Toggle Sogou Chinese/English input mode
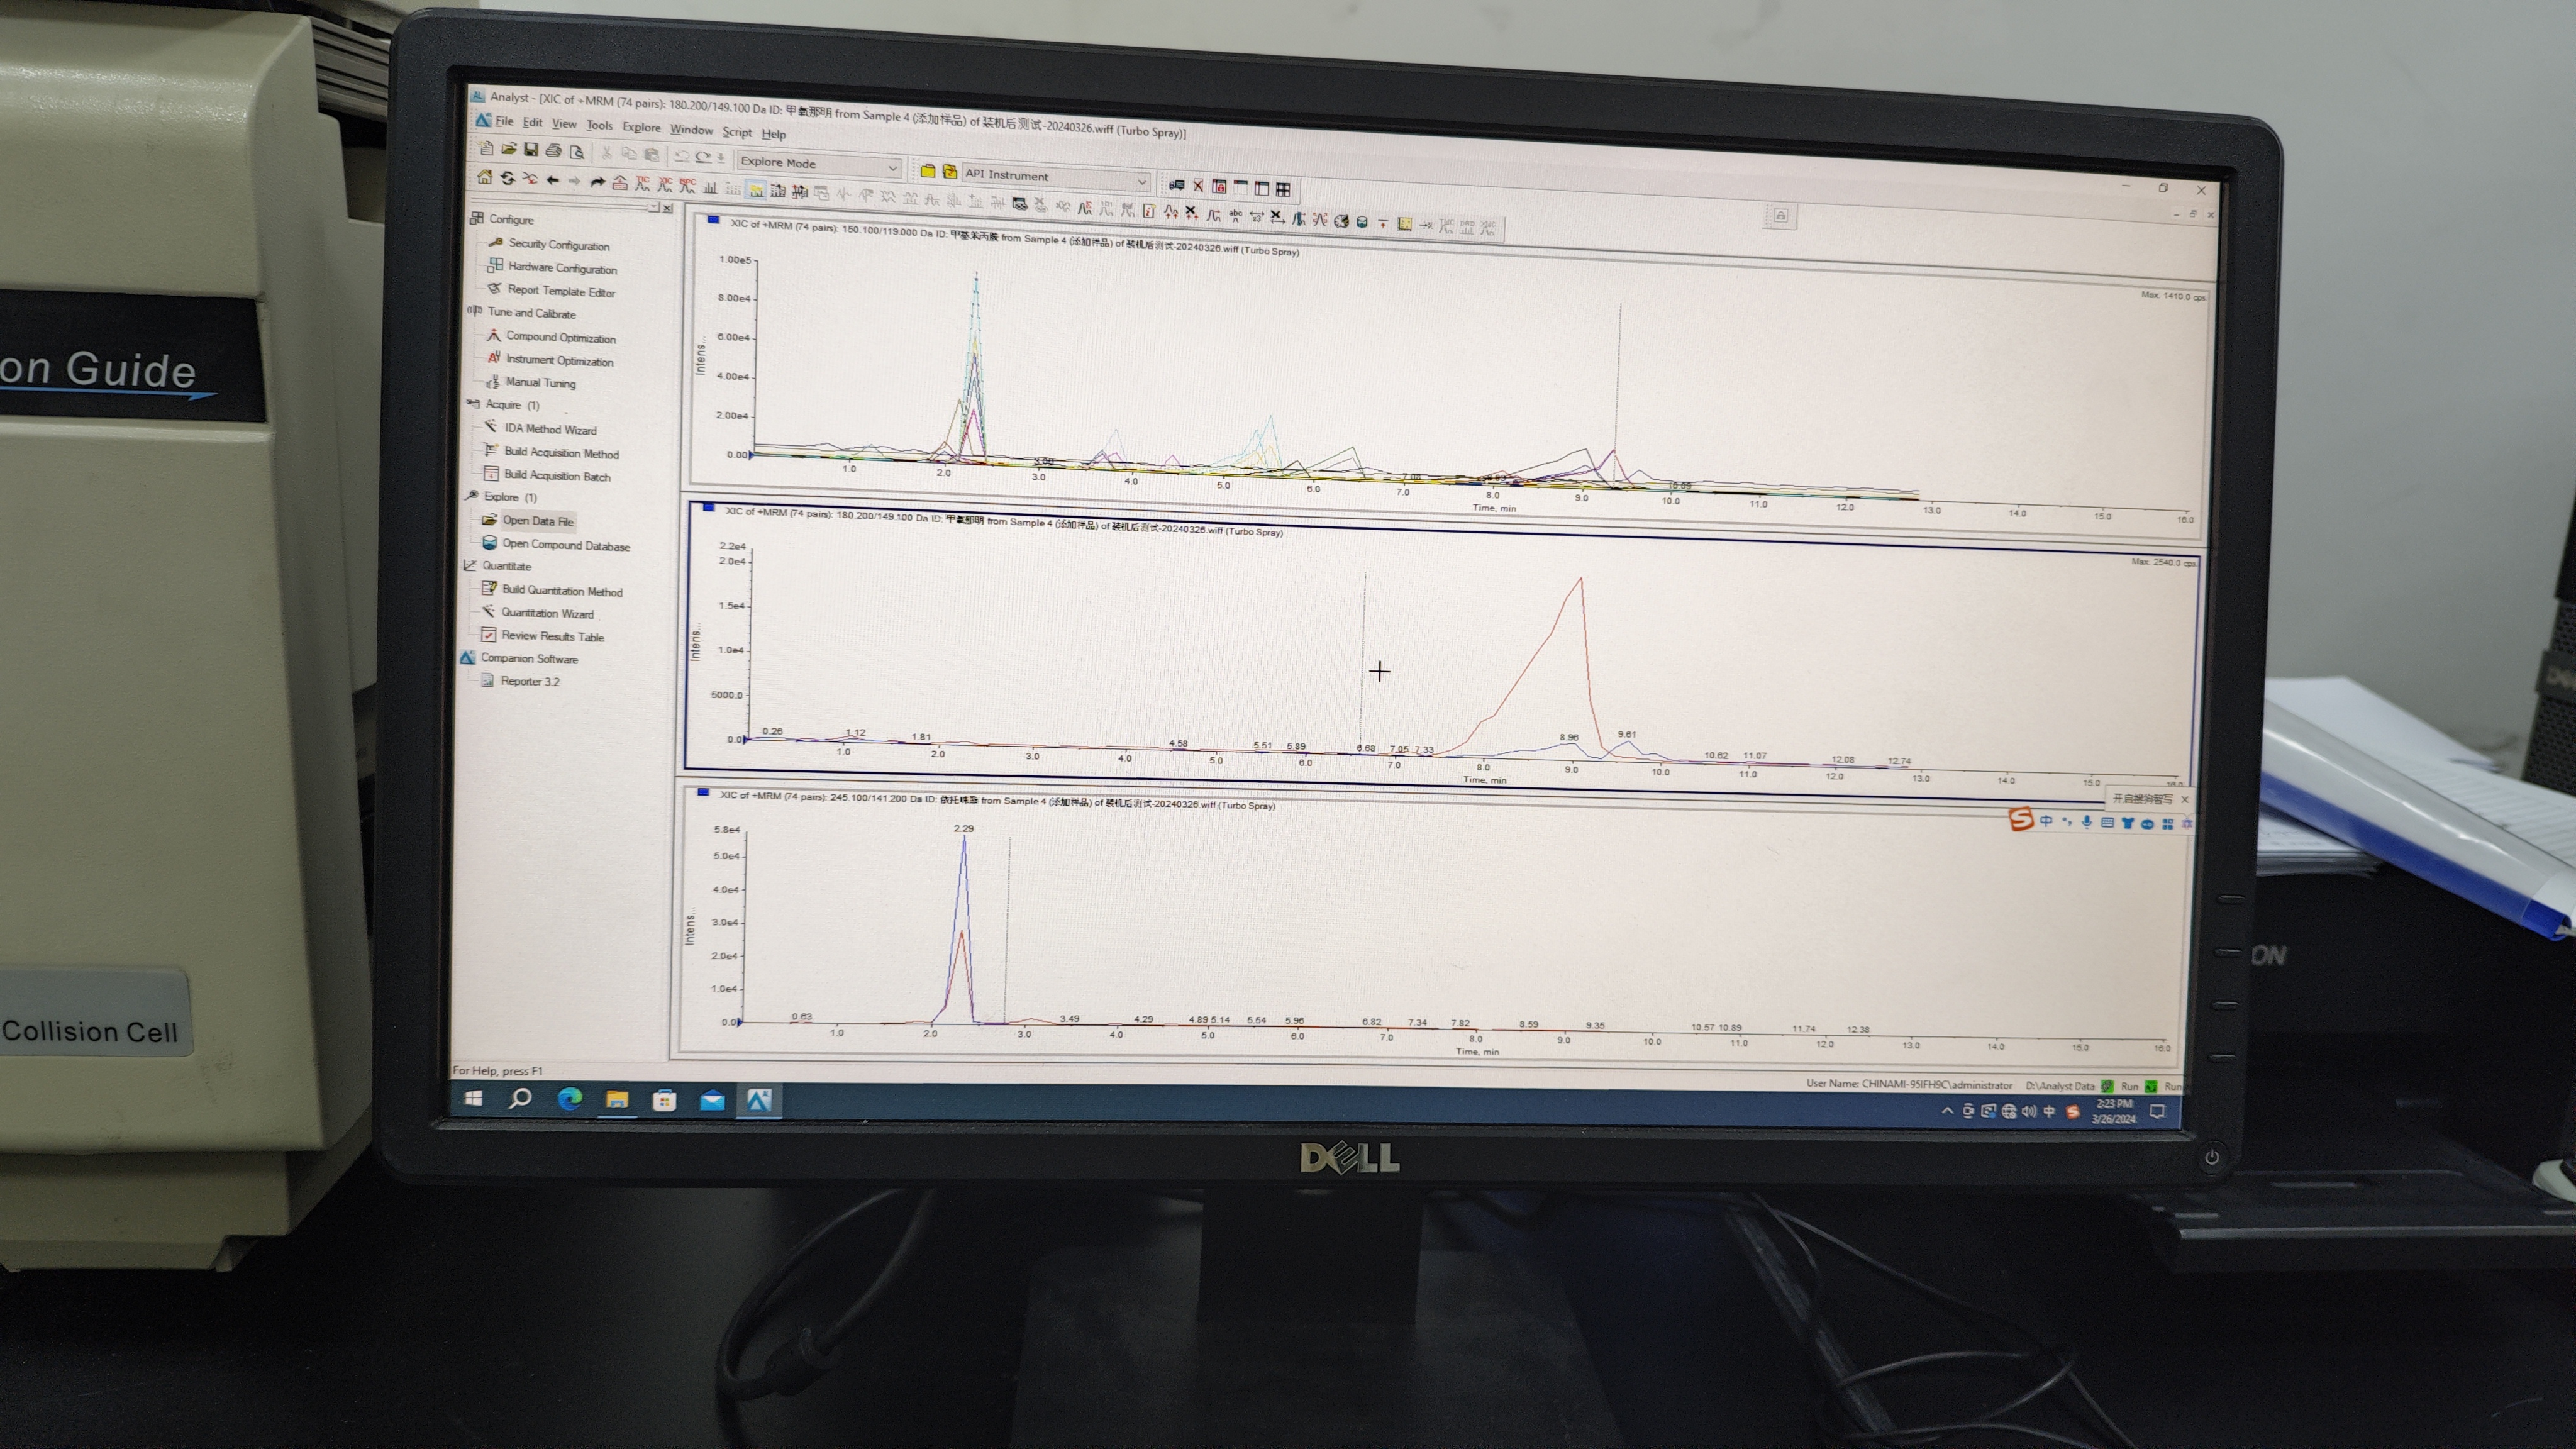The image size is (2576, 1449). pos(2046,821)
